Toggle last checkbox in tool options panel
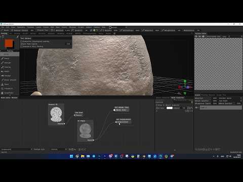This screenshot has width=243, height=182. (21, 47)
